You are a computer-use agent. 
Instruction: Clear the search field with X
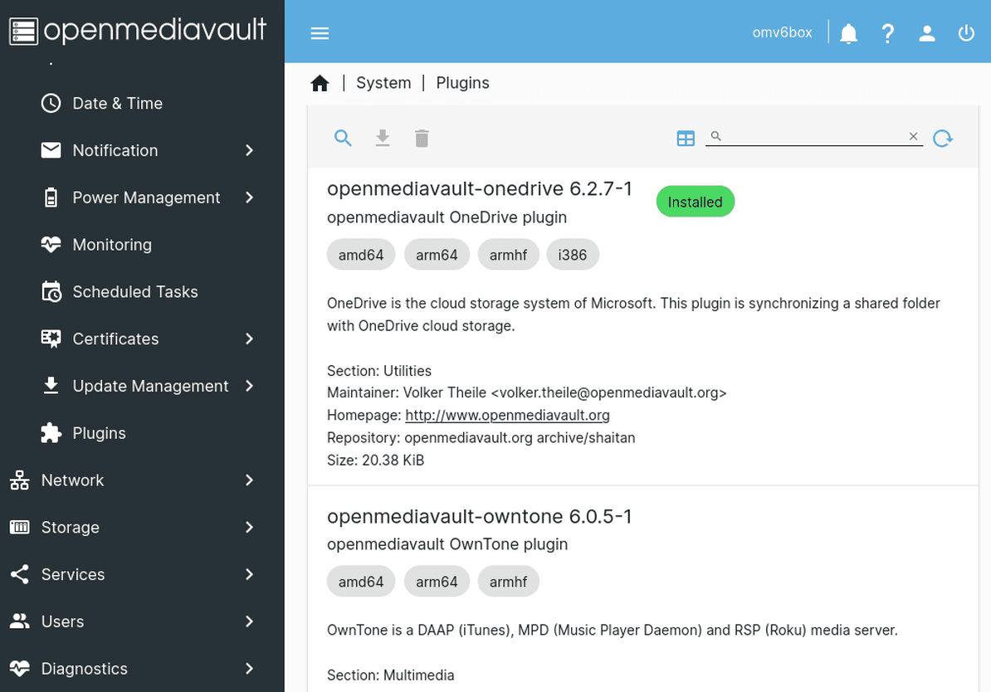[x=913, y=136]
